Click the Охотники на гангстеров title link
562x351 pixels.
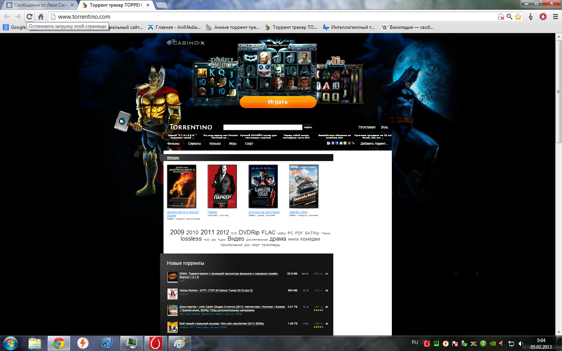pyautogui.click(x=264, y=212)
